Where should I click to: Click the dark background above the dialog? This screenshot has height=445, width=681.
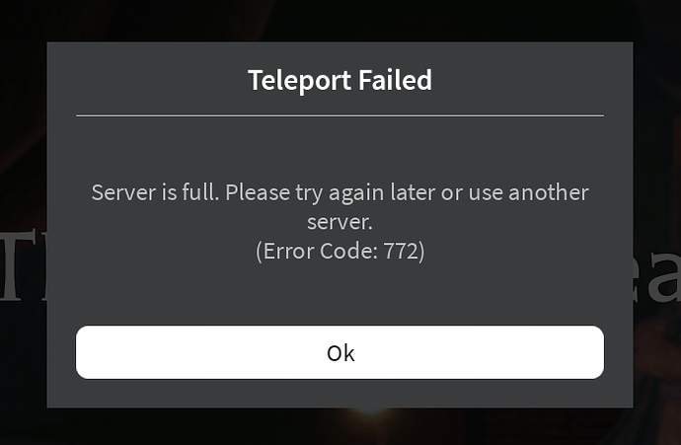[x=340, y=21]
